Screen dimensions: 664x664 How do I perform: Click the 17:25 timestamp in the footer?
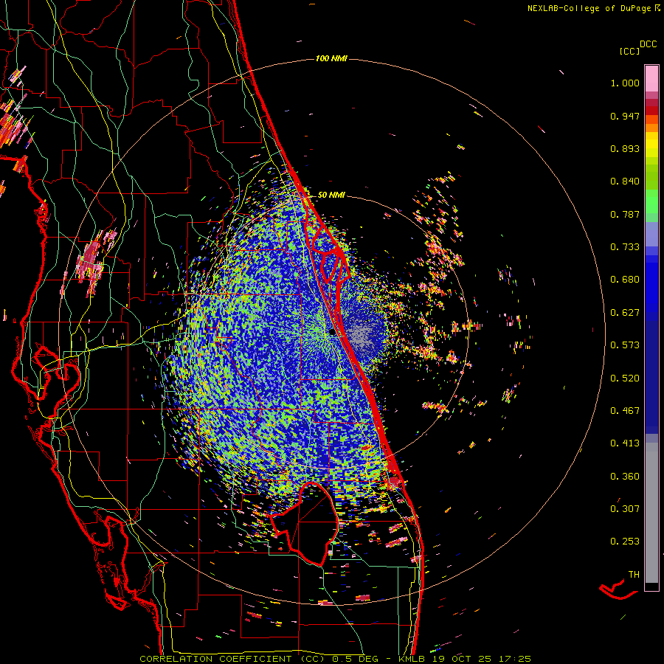click(x=515, y=659)
